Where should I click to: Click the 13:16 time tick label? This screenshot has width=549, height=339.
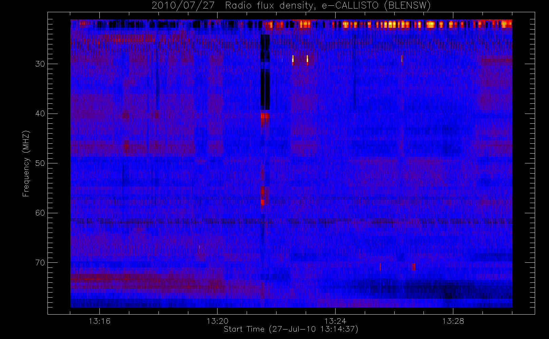point(99,321)
